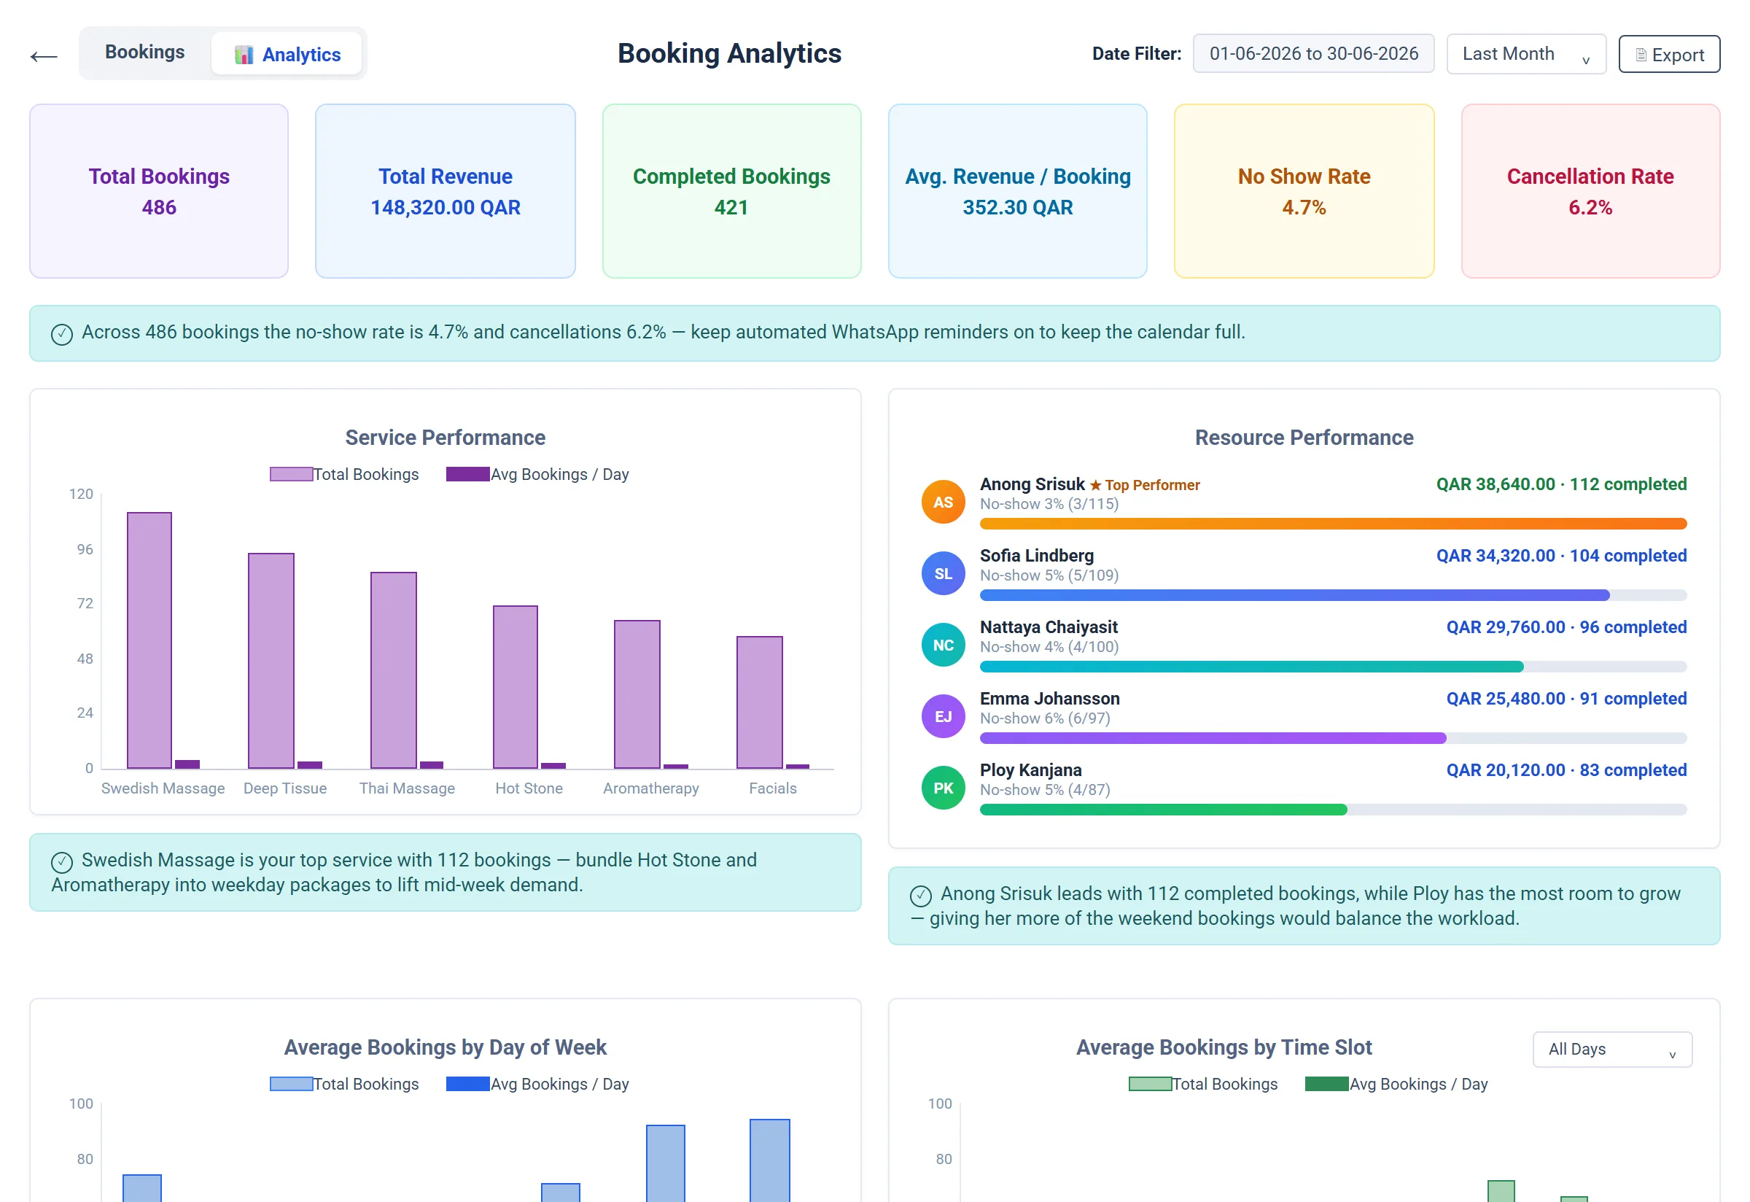Click the Facials total bookings bar
1750x1202 pixels.
(759, 702)
